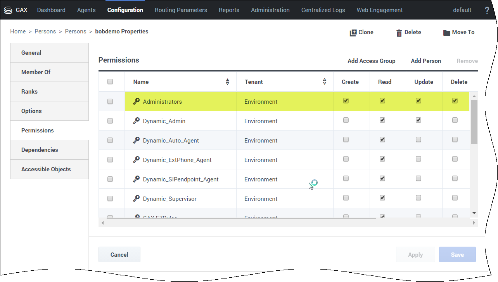
Task: Uncheck Update permission for Dynamic_Admin
Action: tap(418, 120)
